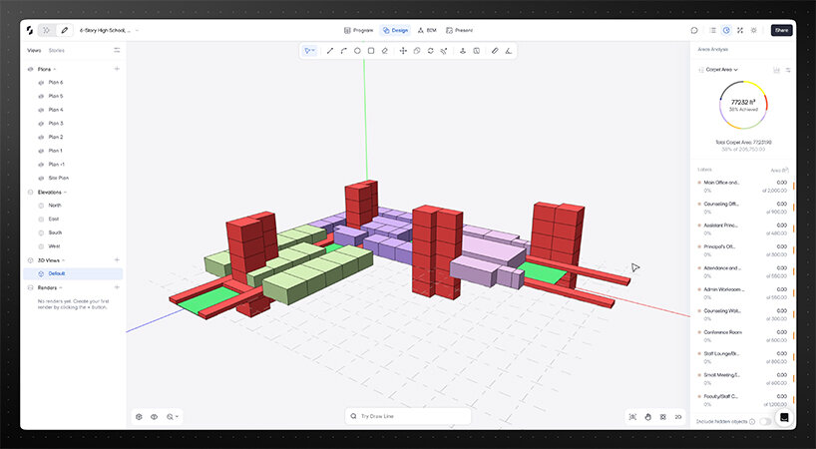
Task: Open the Stories tab
Action: coord(57,49)
